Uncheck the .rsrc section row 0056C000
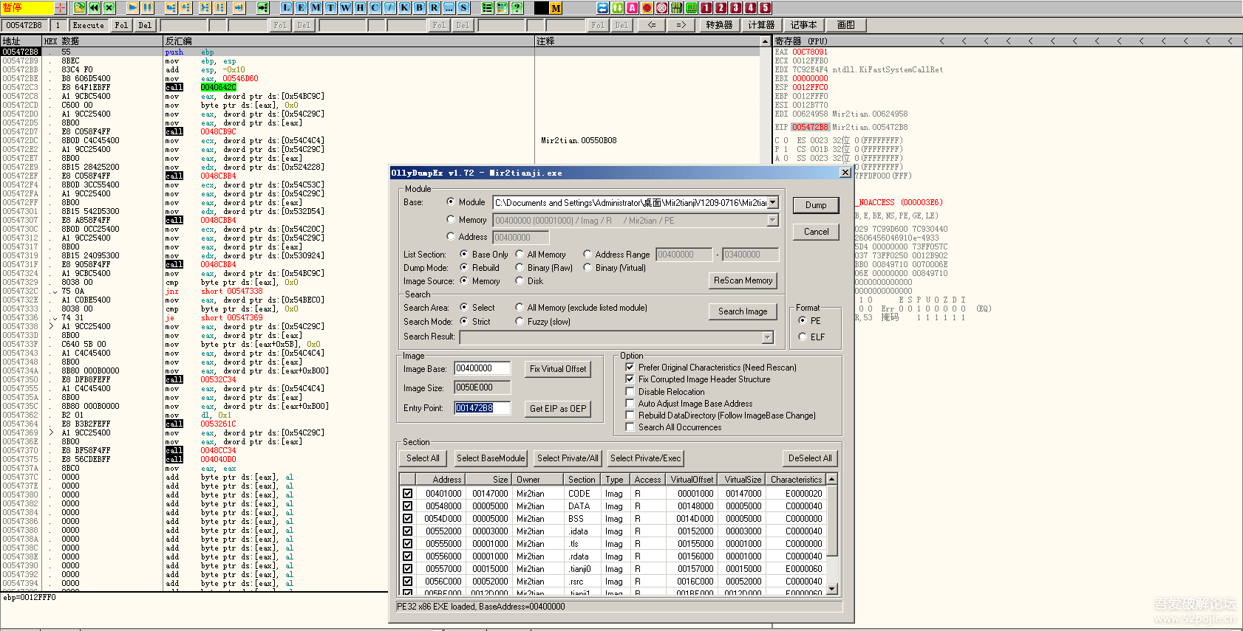The image size is (1243, 631). click(407, 581)
